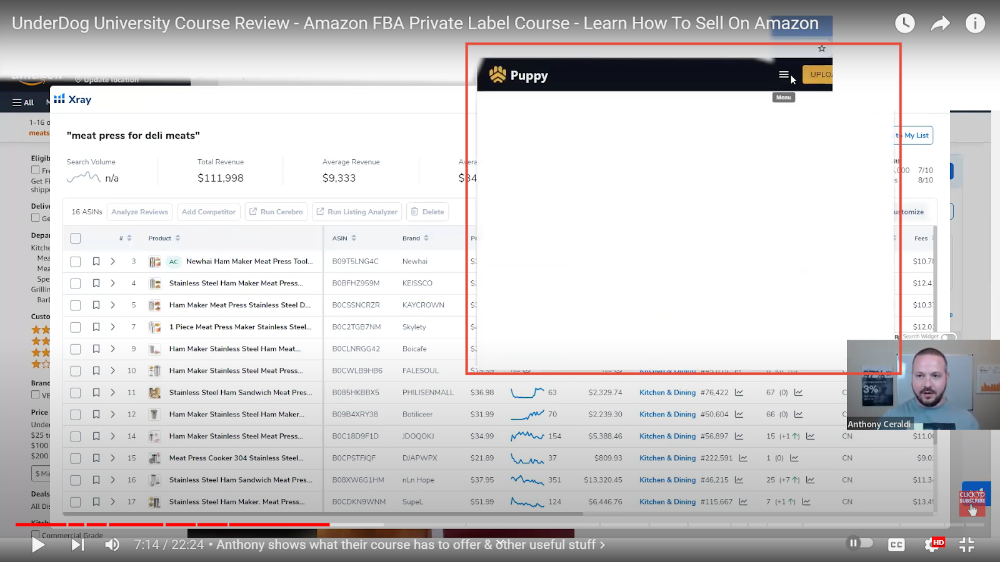Open BSR chart icon for #222,591 row
The image size is (1000, 562).
pyautogui.click(x=744, y=458)
